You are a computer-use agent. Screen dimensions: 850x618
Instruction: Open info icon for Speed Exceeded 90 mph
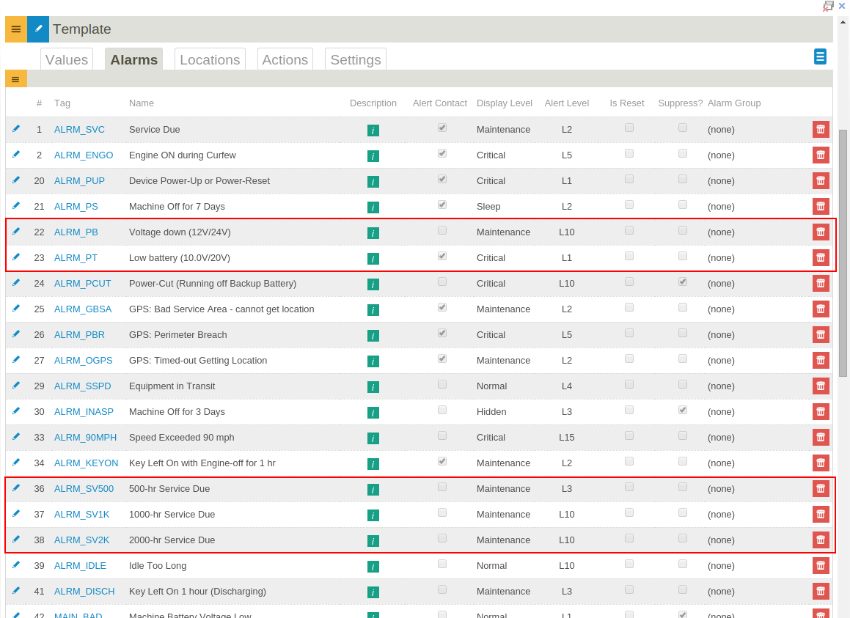click(373, 438)
